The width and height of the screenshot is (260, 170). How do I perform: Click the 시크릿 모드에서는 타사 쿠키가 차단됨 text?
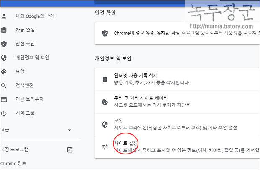[x=152, y=105]
